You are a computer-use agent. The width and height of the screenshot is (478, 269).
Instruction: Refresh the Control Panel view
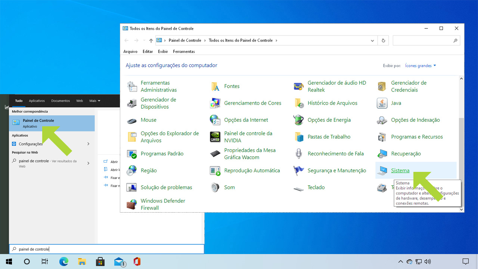tap(383, 40)
